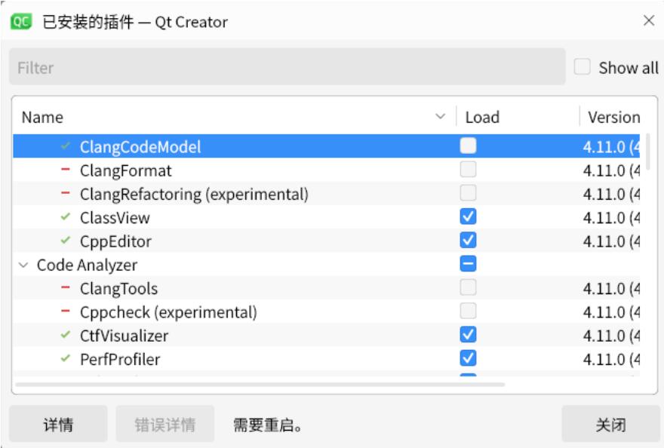This screenshot has width=664, height=448.
Task: Click inside the Filter input field
Action: (226, 68)
